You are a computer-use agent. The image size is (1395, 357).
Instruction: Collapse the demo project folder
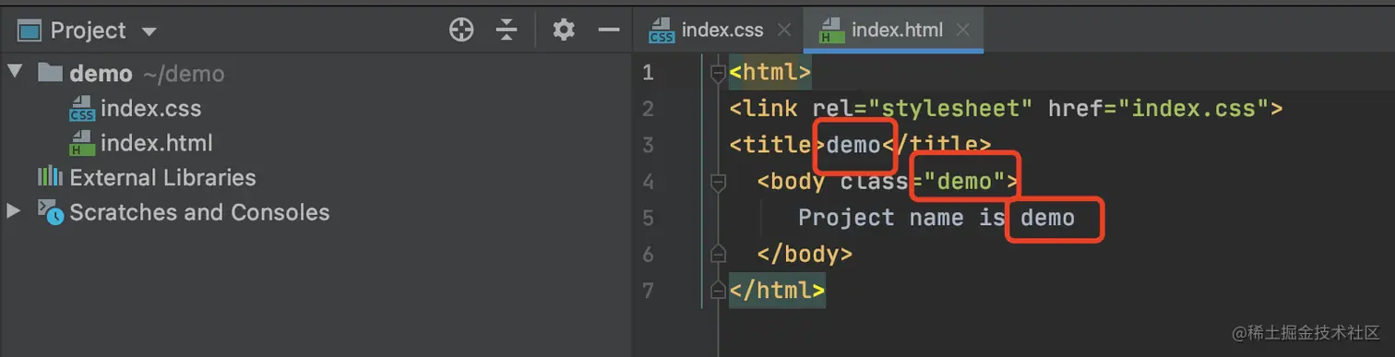point(14,72)
